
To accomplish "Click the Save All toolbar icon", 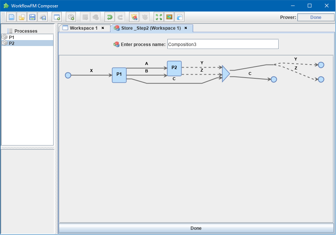I will tap(43, 17).
